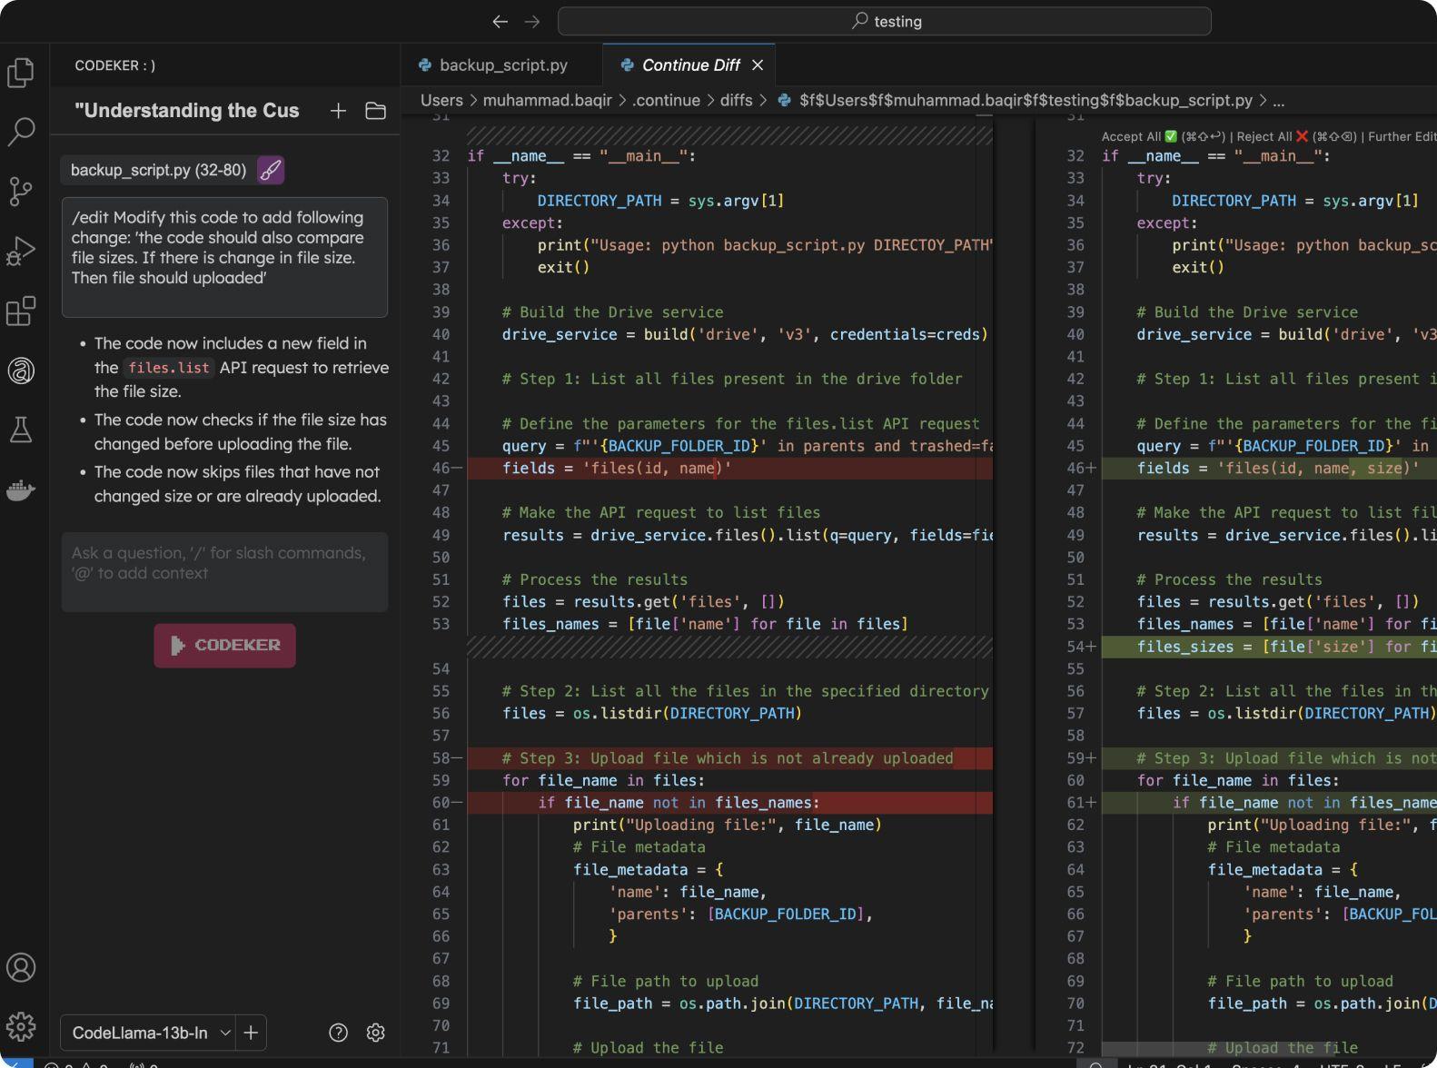Open the Testing flask icon view

(21, 430)
